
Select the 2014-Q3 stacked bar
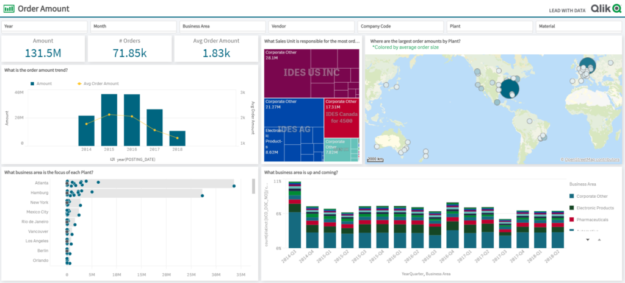tap(295, 215)
